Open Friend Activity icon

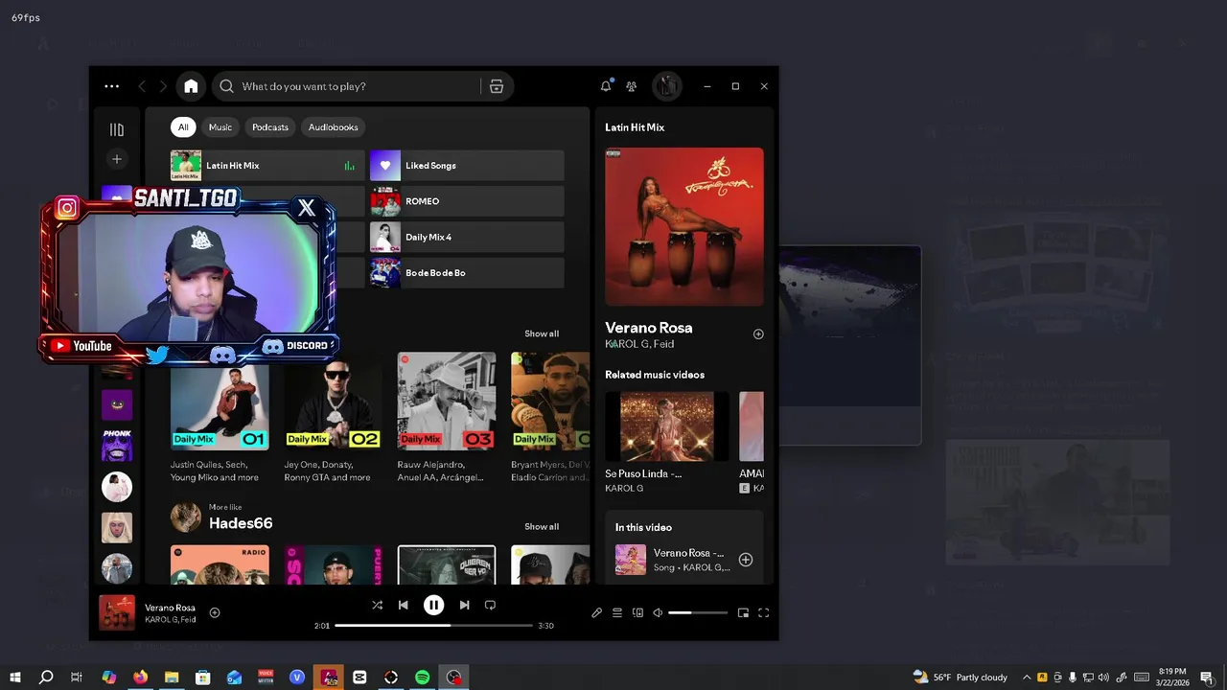[x=631, y=86]
